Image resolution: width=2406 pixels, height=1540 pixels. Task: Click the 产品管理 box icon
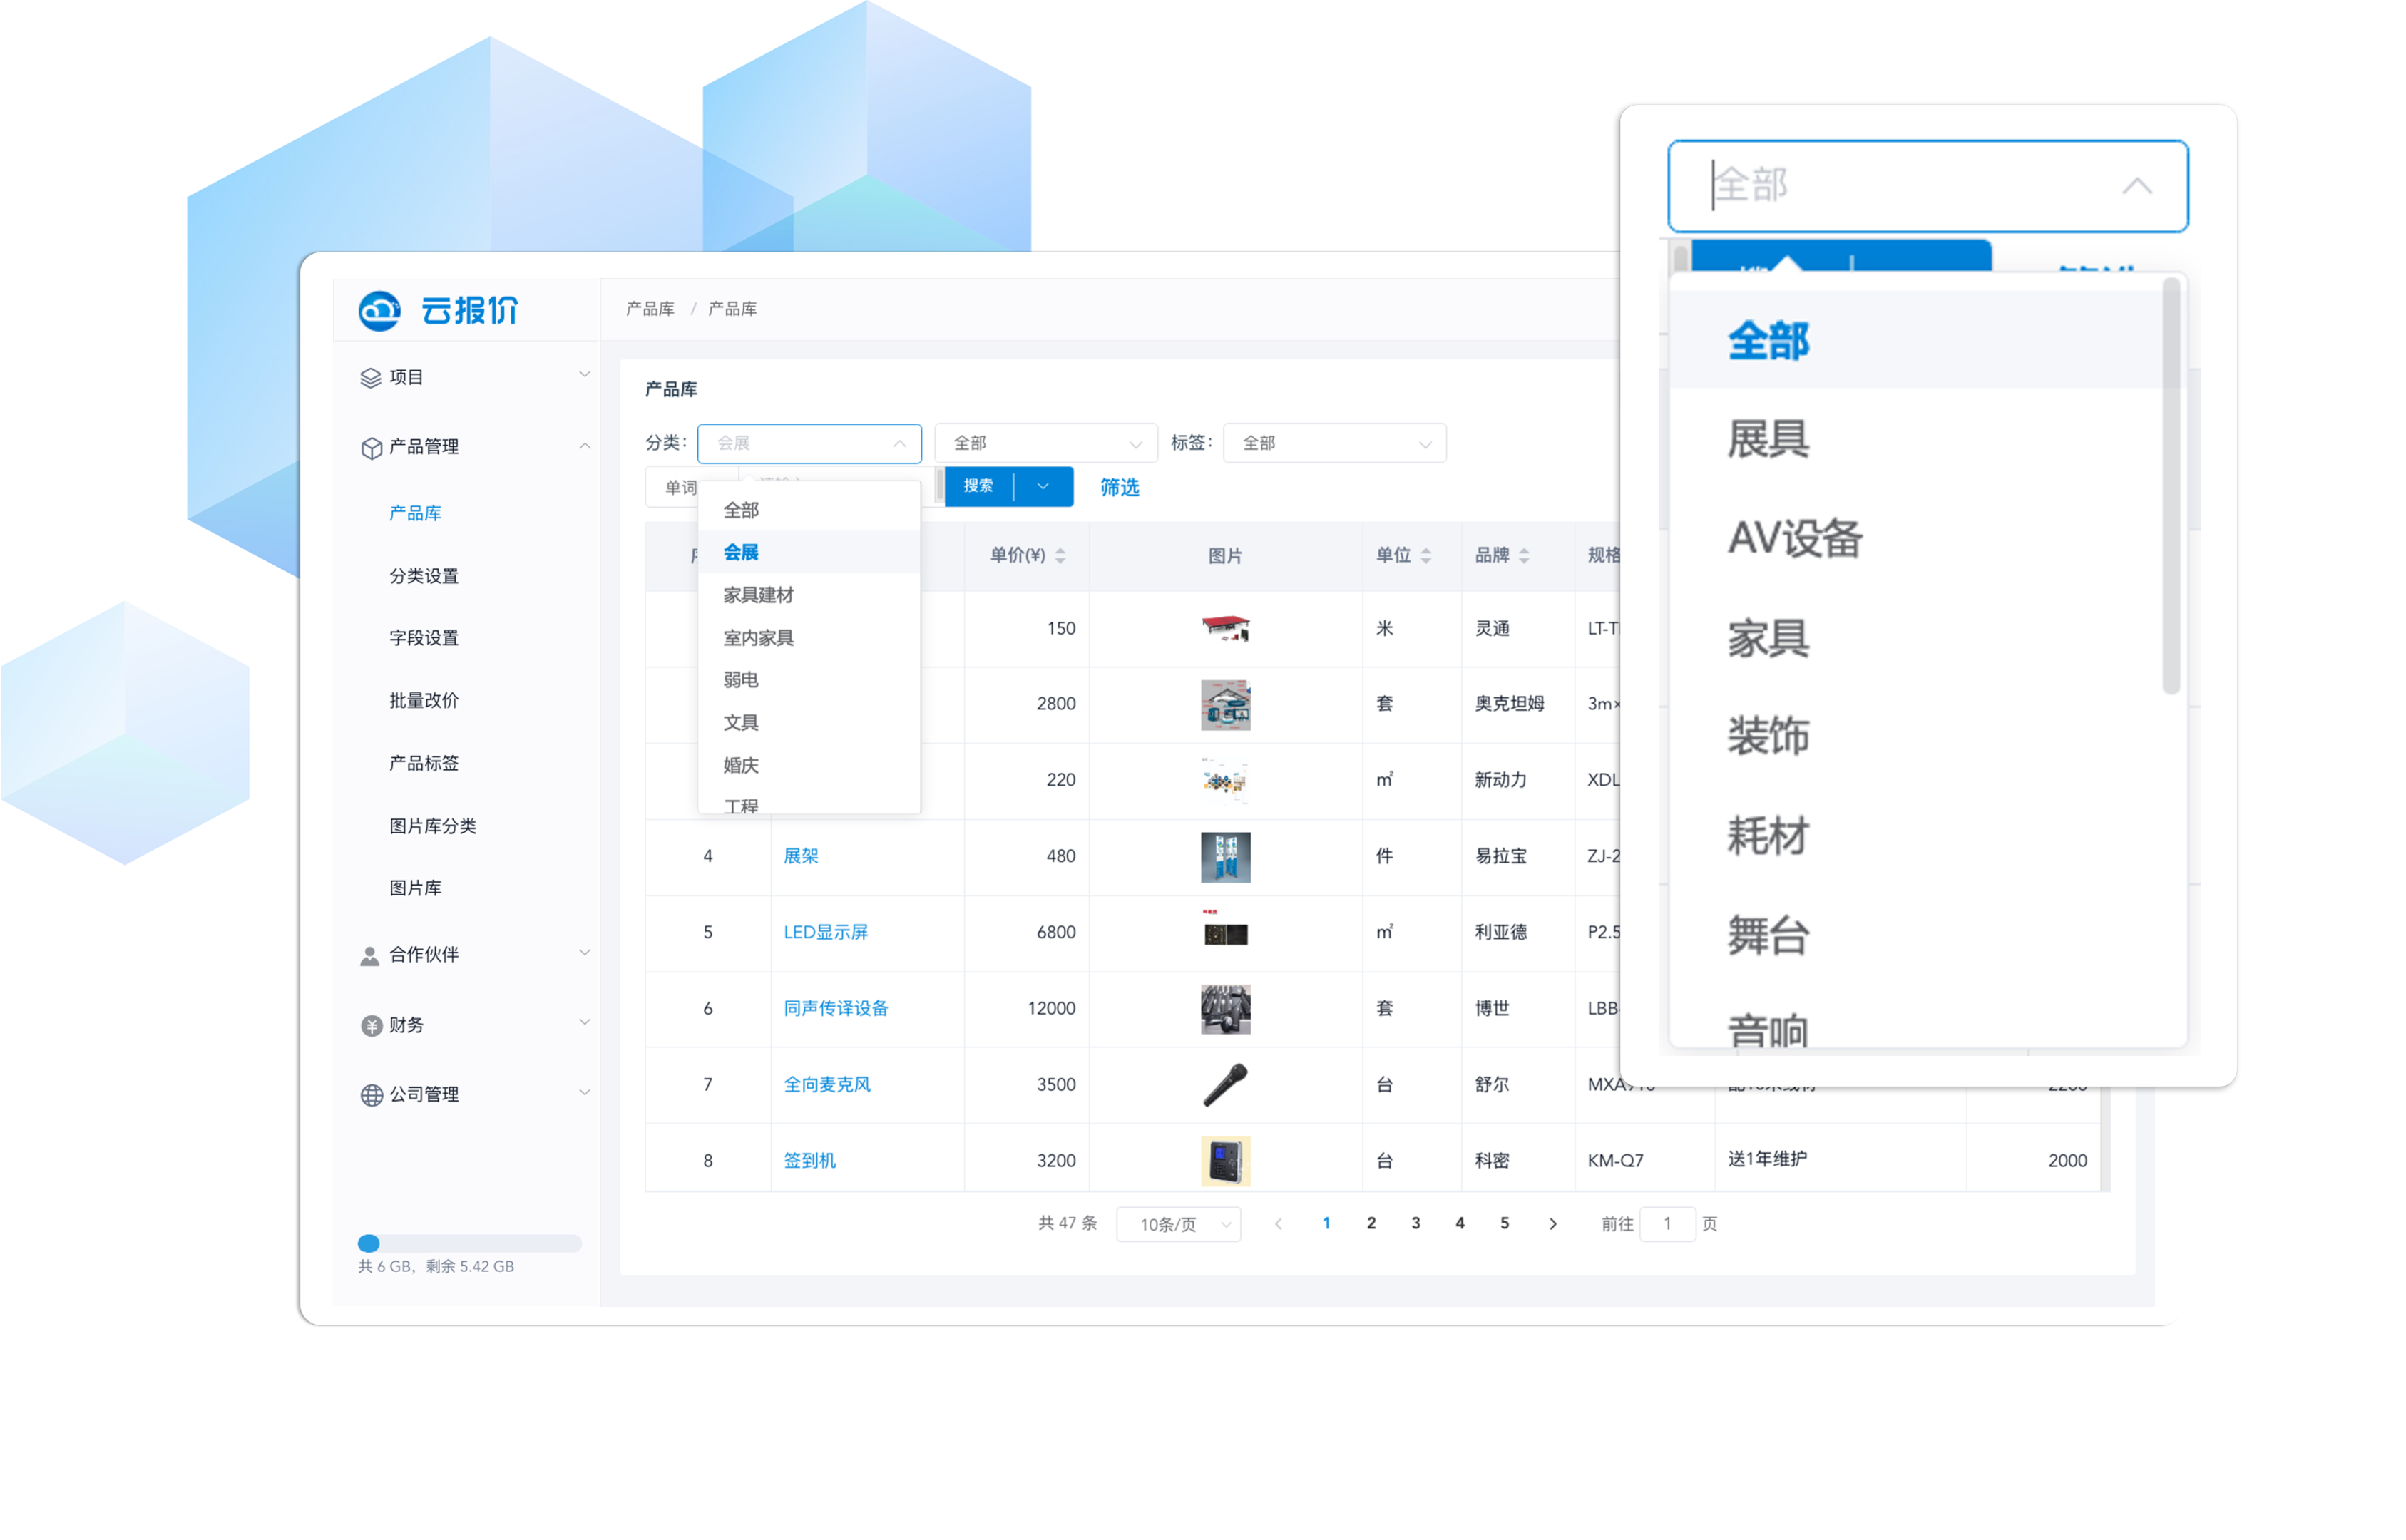[x=371, y=448]
